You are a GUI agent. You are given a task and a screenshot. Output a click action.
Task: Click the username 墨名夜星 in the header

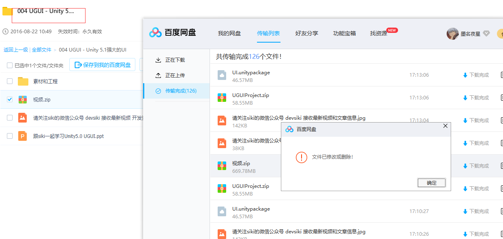(471, 34)
